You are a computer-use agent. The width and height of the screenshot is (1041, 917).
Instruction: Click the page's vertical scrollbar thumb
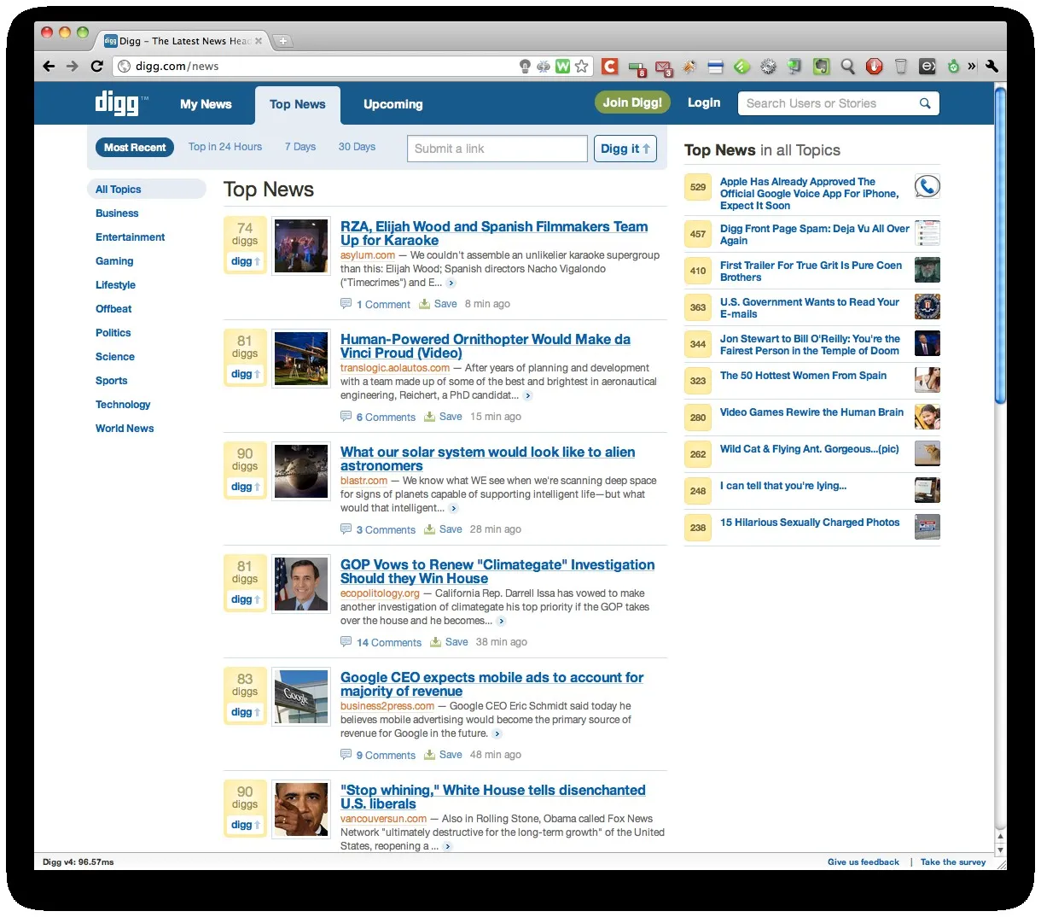coord(1000,245)
